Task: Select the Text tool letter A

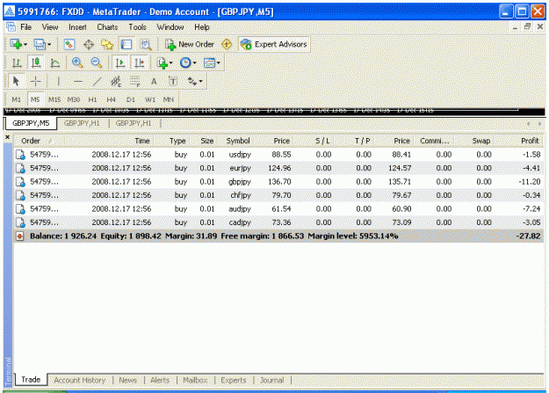Action: (154, 82)
